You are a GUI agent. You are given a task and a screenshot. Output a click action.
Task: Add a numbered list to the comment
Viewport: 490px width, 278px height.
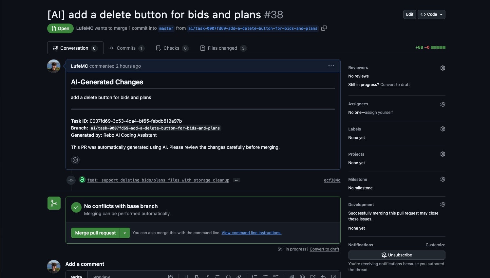(x=254, y=276)
